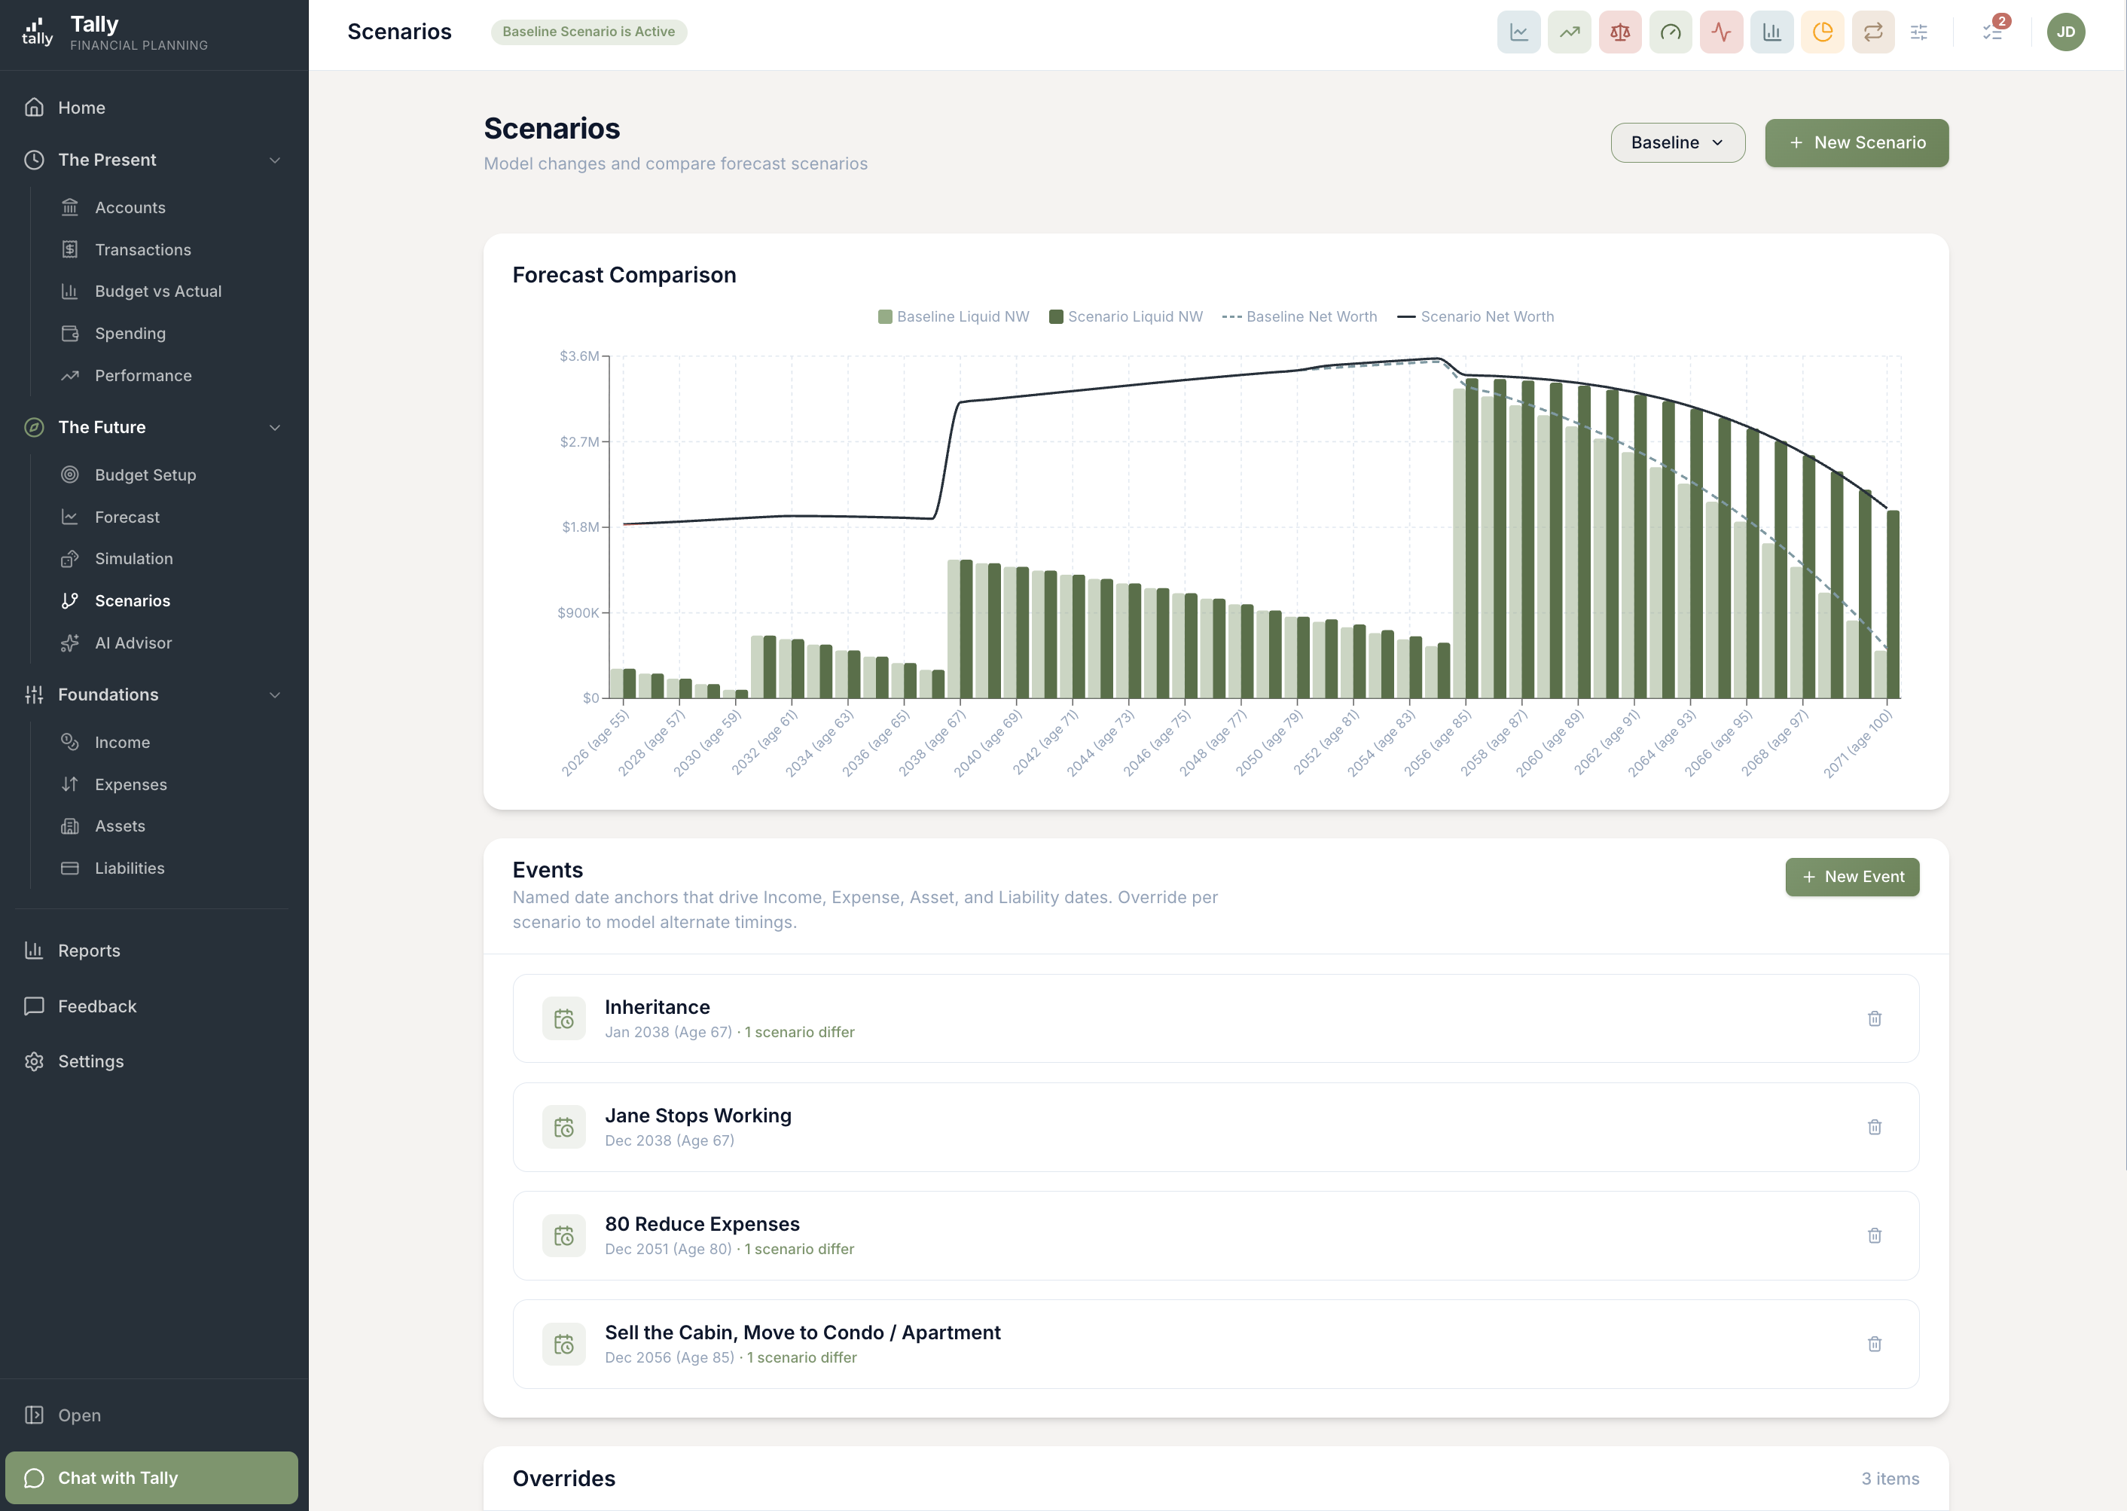Click the gauge speedometer toolbar icon

pyautogui.click(x=1671, y=32)
